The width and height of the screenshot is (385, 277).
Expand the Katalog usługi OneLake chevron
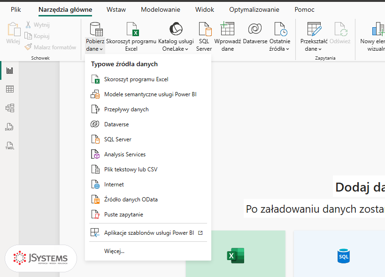[186, 49]
